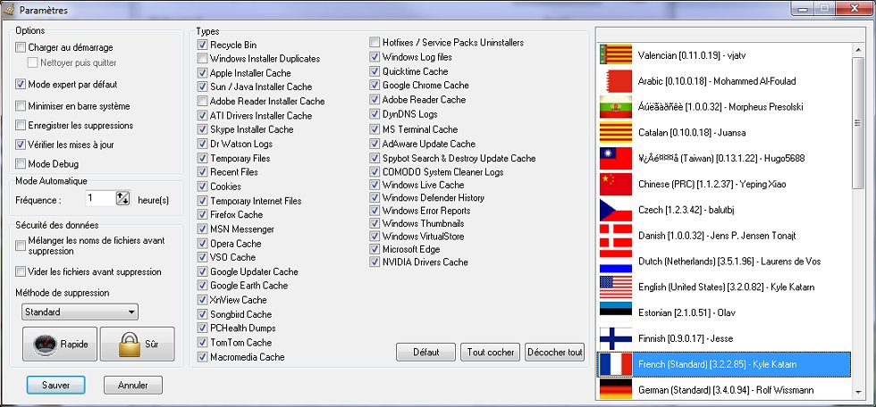Select 'Finnish [0.9.0.17] - Jesse' row
The image size is (876, 407).
click(724, 338)
